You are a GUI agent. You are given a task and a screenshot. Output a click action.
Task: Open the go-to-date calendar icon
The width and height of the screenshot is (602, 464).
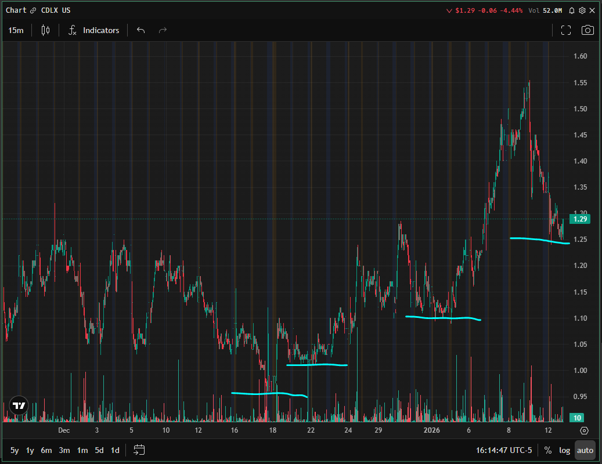click(139, 450)
